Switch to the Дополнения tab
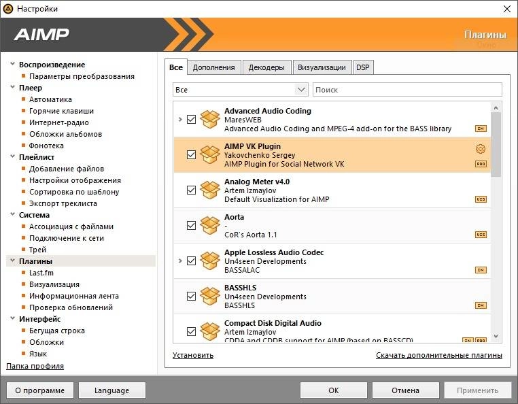Viewport: 518px width, 404px height. (213, 67)
